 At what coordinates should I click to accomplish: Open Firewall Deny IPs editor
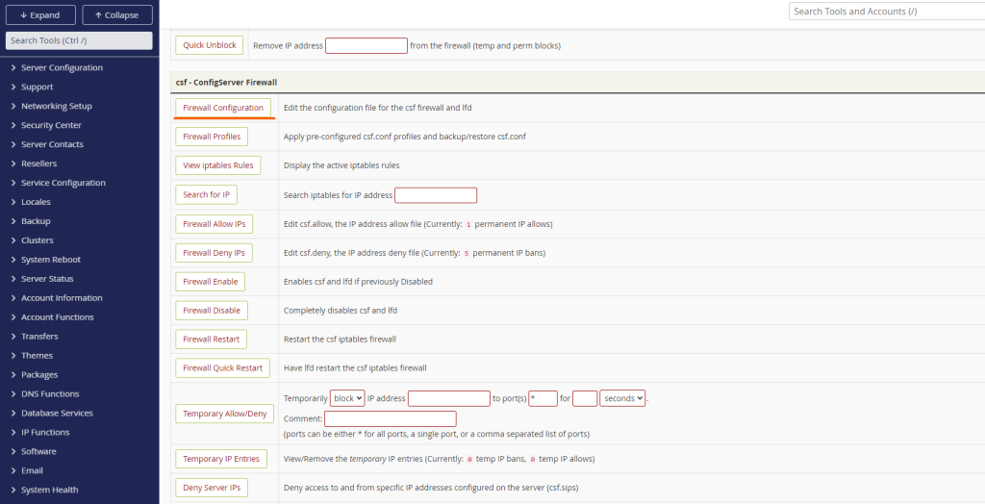tap(214, 253)
